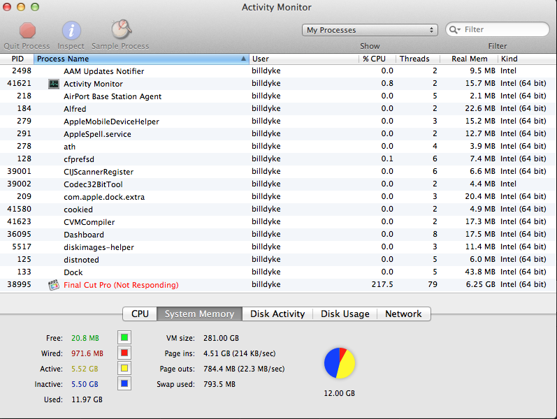Click the Quit Process stop-sign icon
Viewport: 557px width, 419px height.
point(27,31)
